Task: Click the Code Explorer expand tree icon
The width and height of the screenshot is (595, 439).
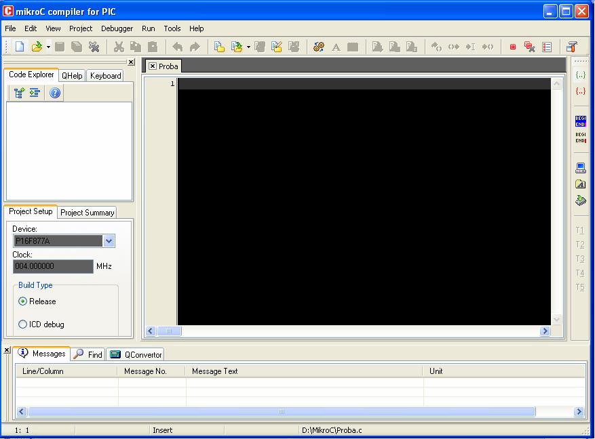Action: pos(19,93)
